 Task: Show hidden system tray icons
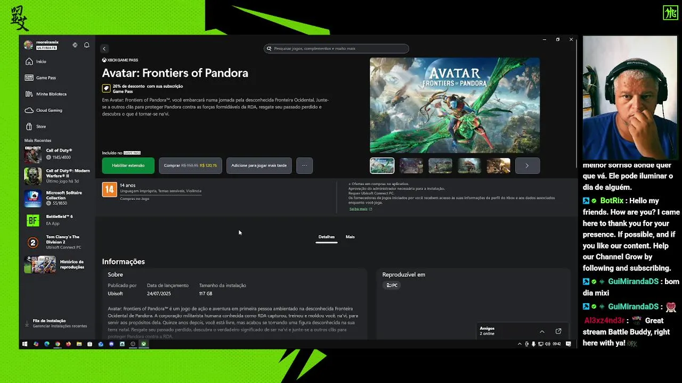click(519, 344)
